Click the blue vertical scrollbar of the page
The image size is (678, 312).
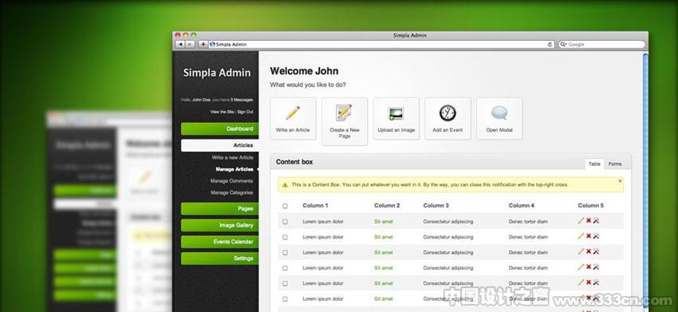coord(645,182)
